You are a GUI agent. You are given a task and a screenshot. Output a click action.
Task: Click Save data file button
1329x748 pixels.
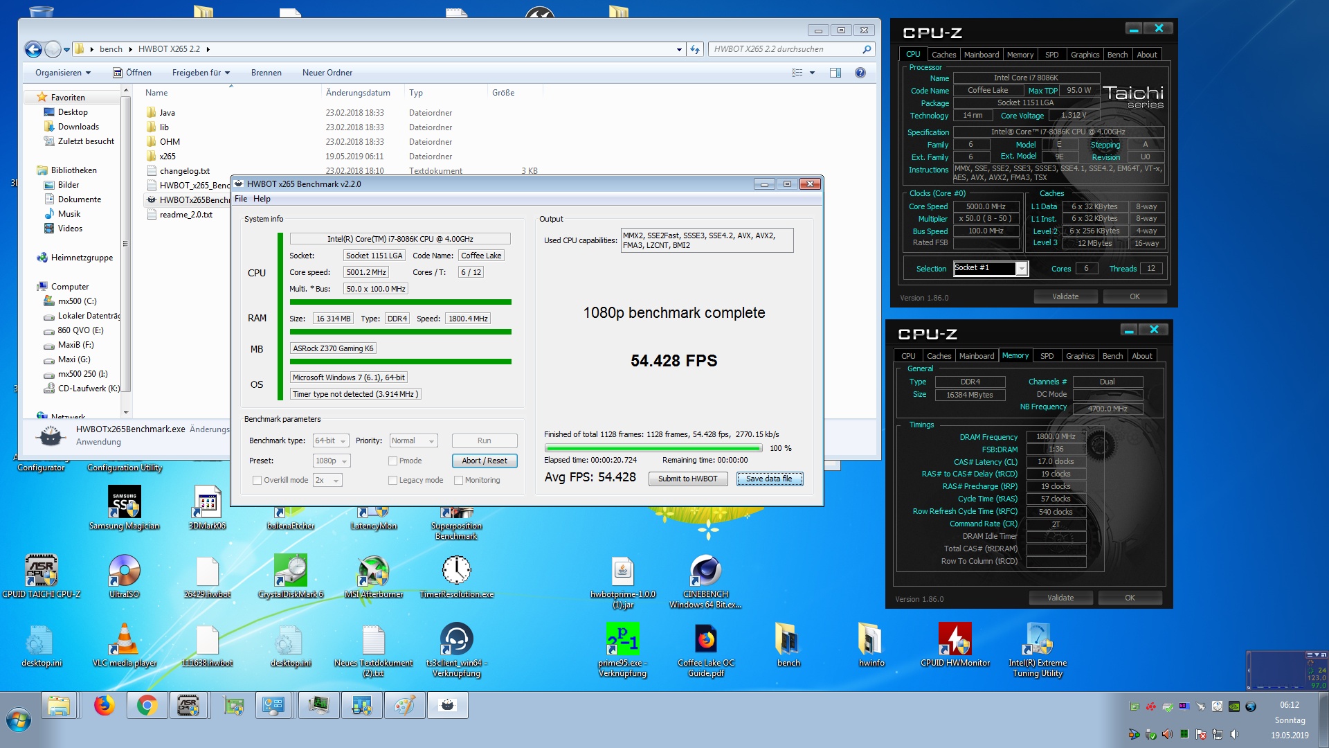click(x=769, y=479)
